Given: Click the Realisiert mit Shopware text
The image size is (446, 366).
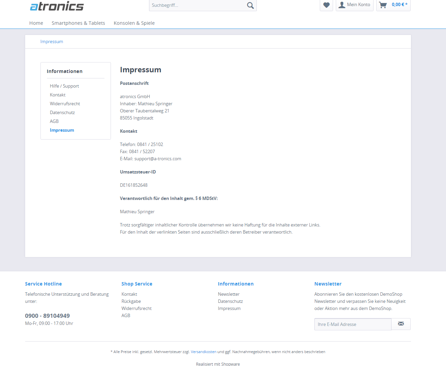Looking at the screenshot, I should coord(218,364).
